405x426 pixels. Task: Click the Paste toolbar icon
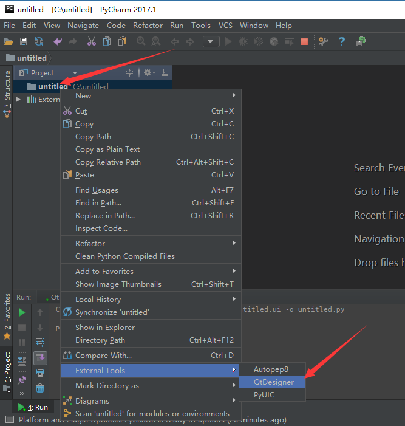point(122,41)
